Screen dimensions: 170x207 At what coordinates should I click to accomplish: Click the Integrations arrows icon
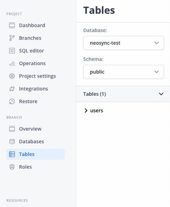[x=12, y=89]
